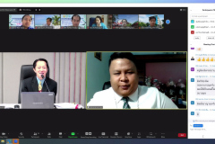Open the Whiteboards icon in toolbar

(x=151, y=134)
